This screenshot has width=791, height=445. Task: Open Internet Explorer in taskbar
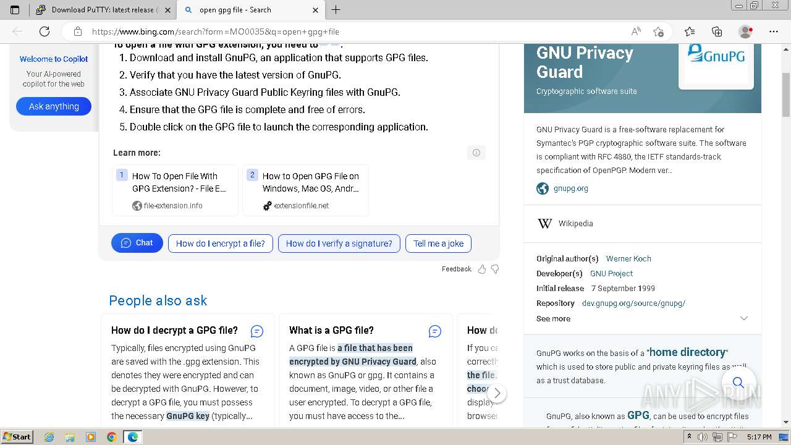click(49, 437)
